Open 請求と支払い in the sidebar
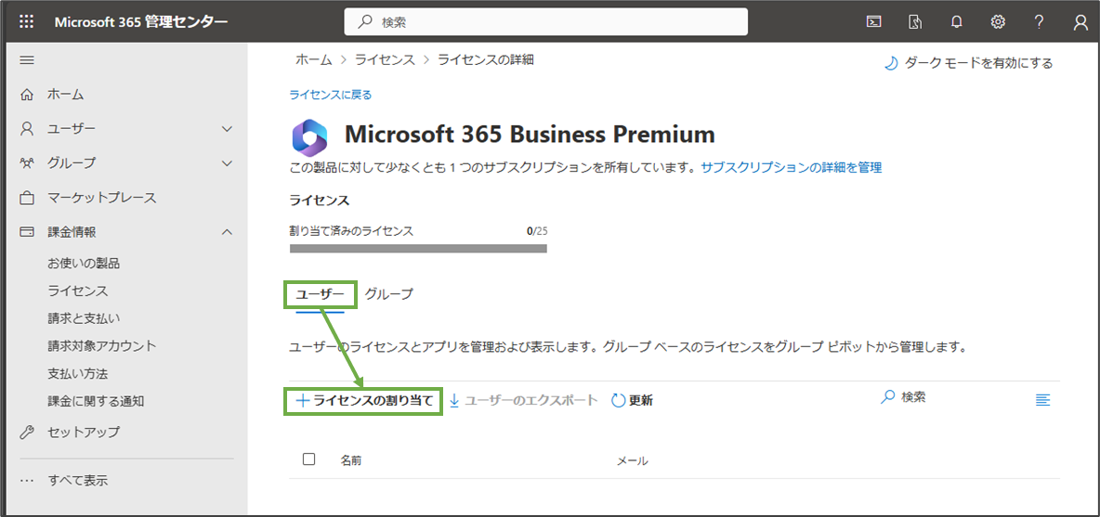Screen dimensions: 1100x517 coord(84,318)
